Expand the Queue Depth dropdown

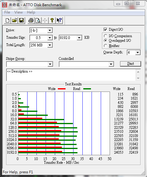[x=138, y=53]
